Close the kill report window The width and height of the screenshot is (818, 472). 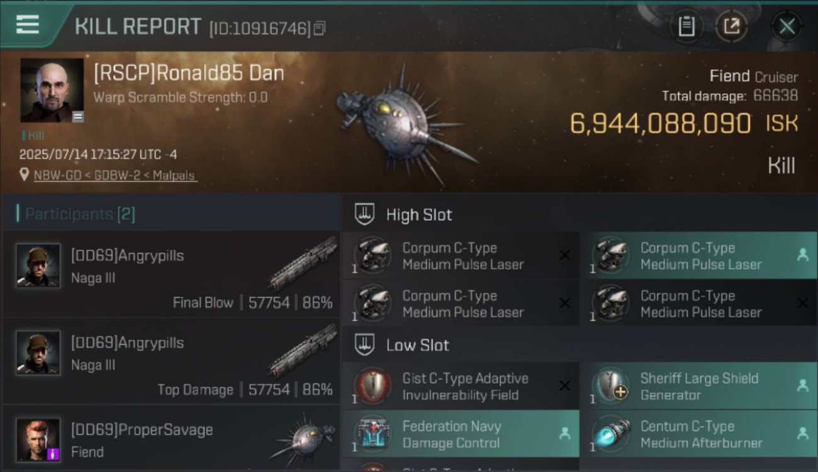pyautogui.click(x=787, y=26)
